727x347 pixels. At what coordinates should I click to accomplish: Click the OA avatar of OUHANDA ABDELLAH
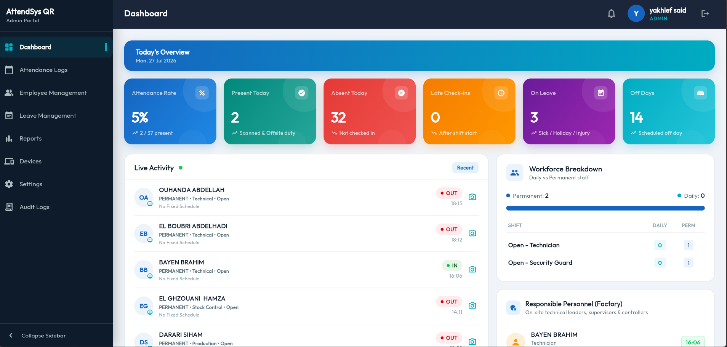coord(144,197)
